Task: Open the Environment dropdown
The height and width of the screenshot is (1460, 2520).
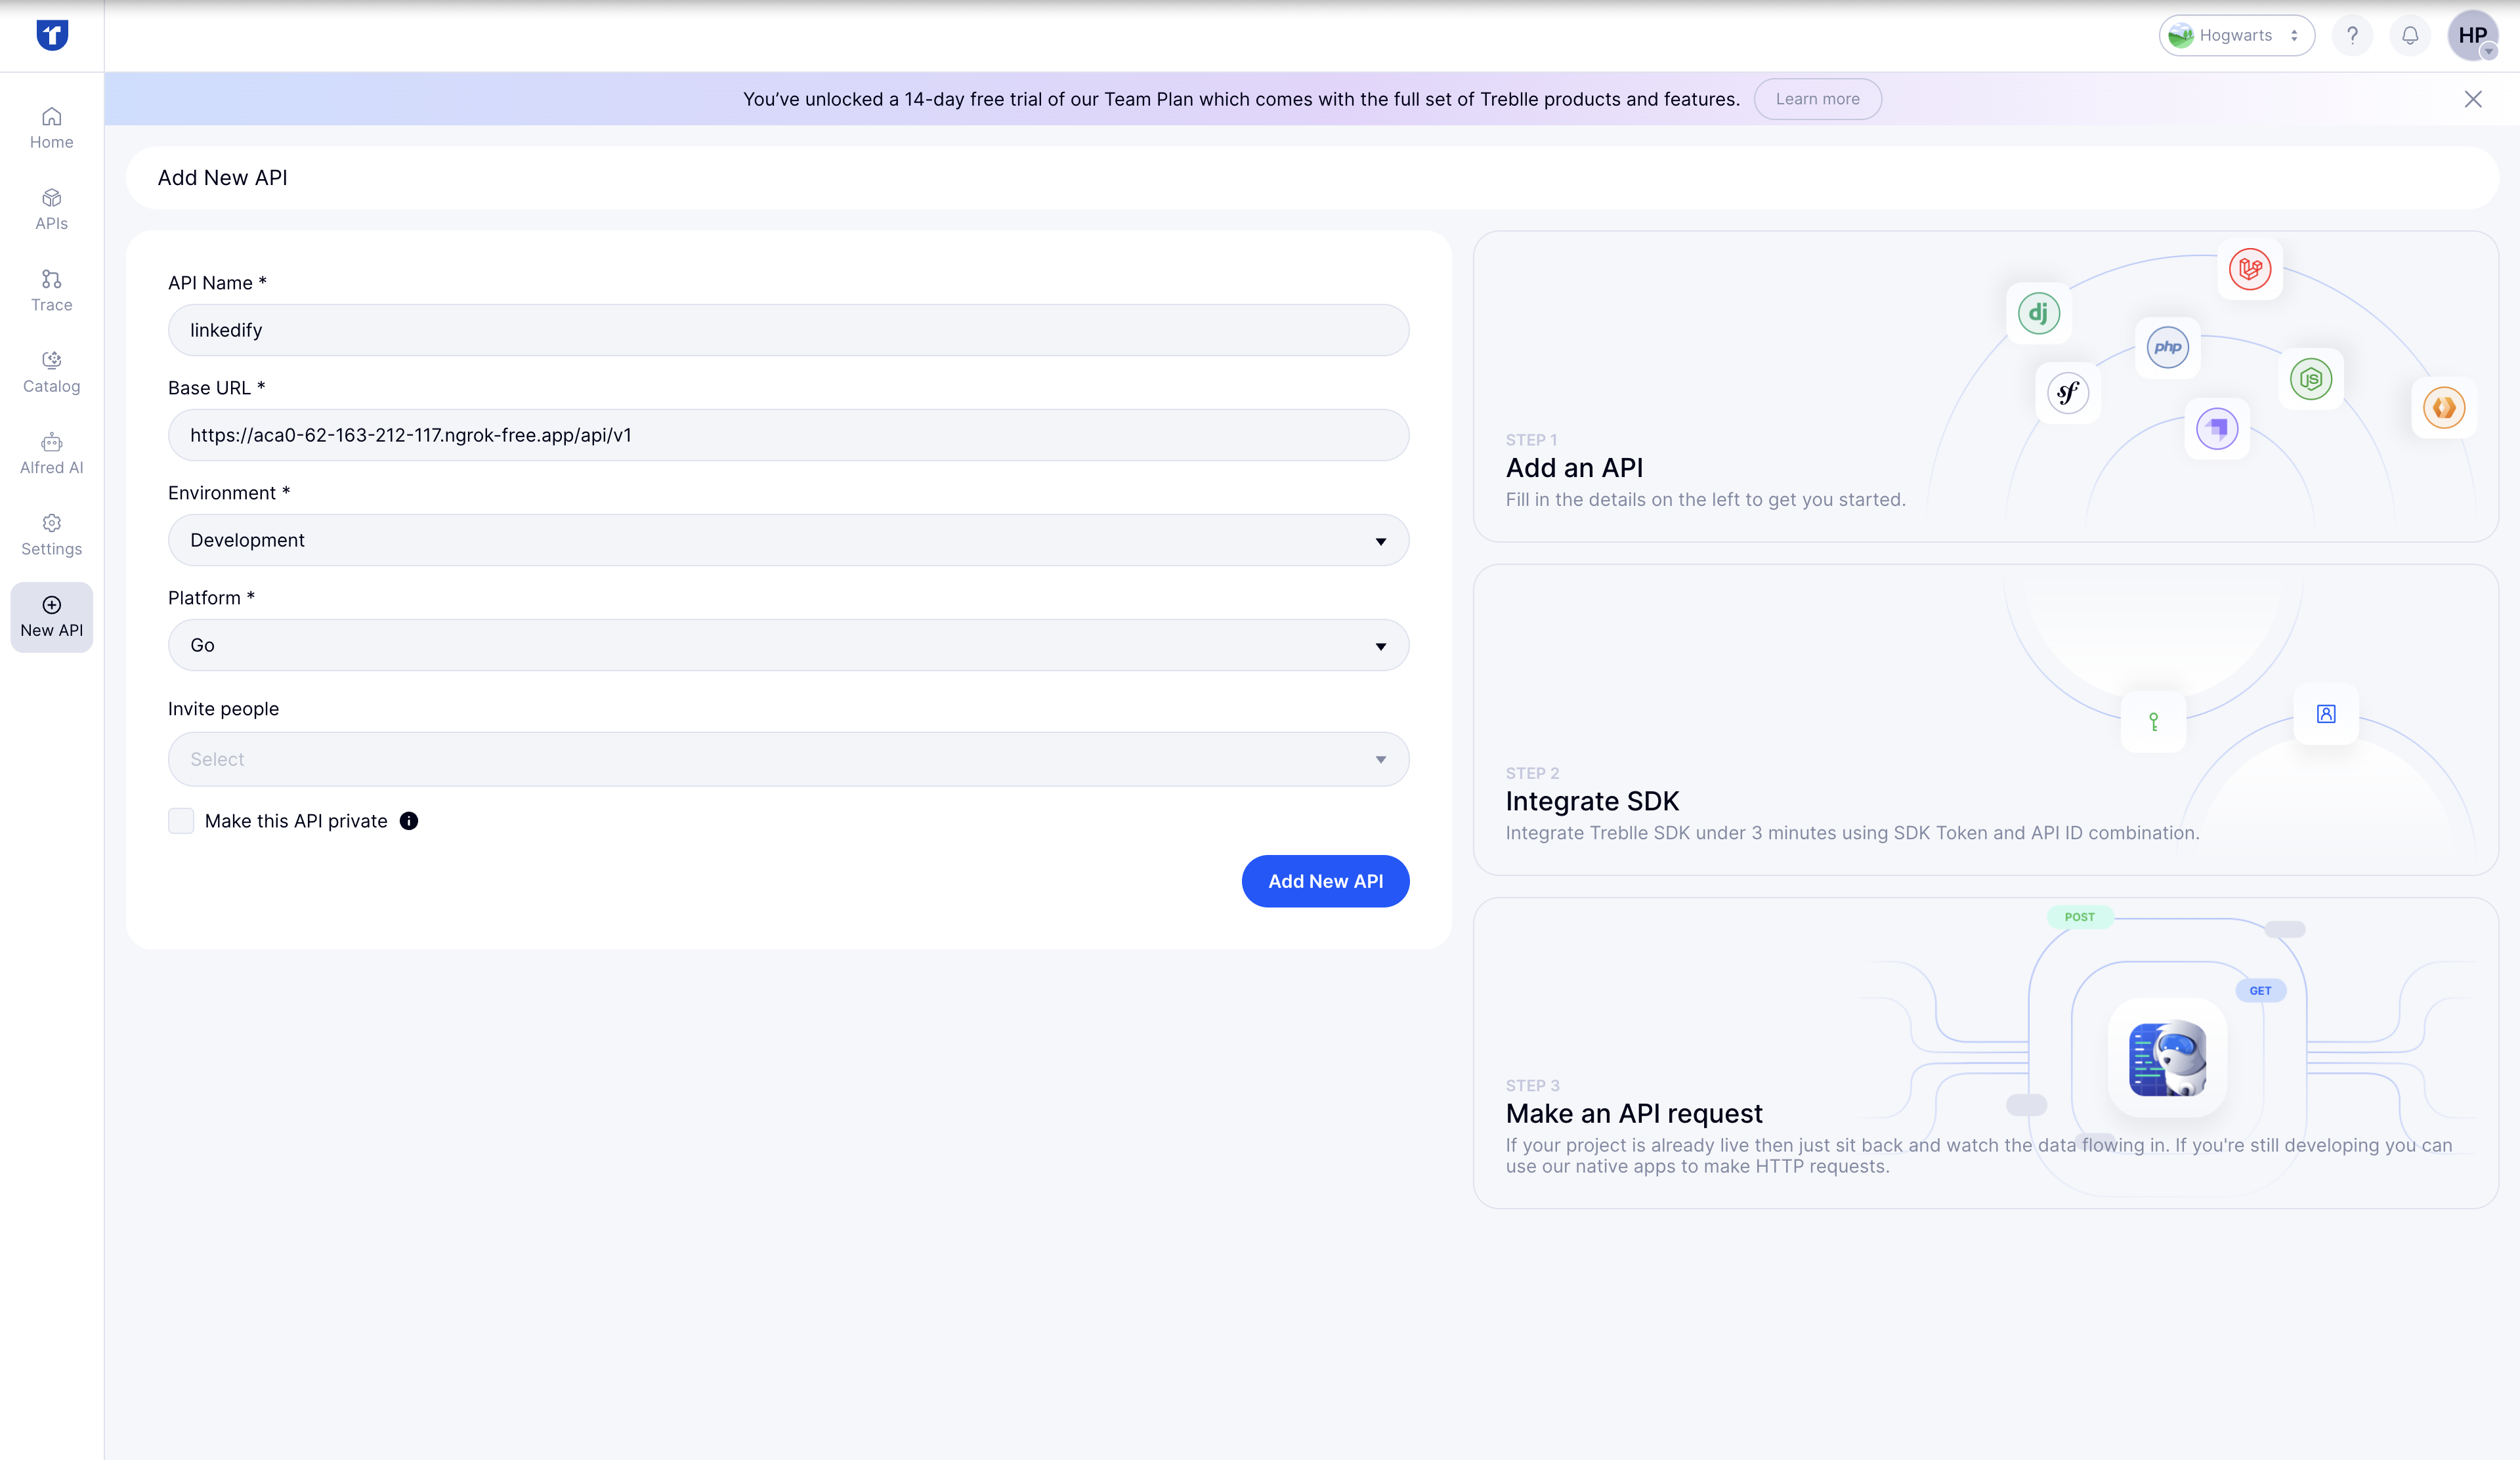Action: tap(788, 541)
